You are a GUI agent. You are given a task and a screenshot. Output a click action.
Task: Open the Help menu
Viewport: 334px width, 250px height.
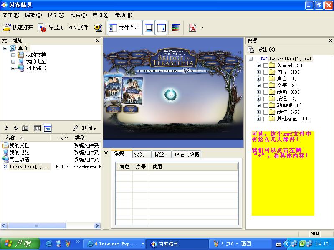(x=124, y=15)
